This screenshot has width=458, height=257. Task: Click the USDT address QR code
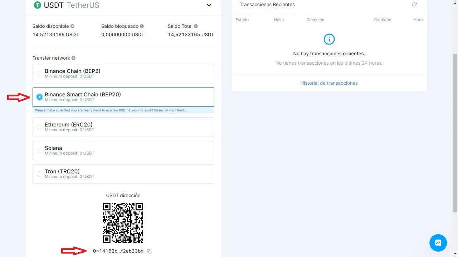tap(123, 223)
